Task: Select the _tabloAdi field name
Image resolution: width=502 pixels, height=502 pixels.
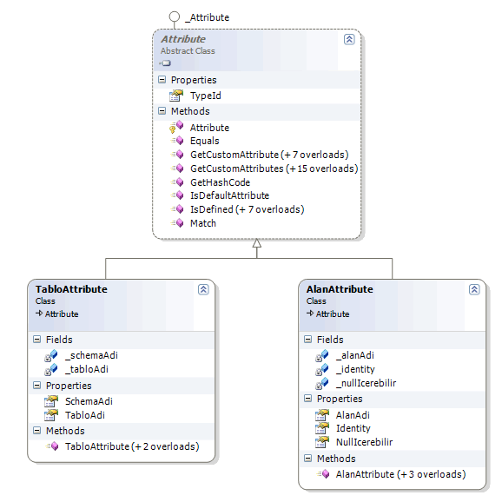Action: tap(87, 369)
